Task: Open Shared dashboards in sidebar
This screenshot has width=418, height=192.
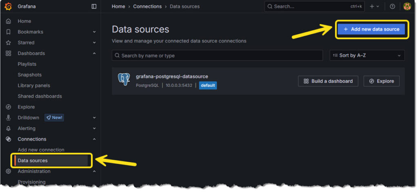Action: pyautogui.click(x=40, y=96)
